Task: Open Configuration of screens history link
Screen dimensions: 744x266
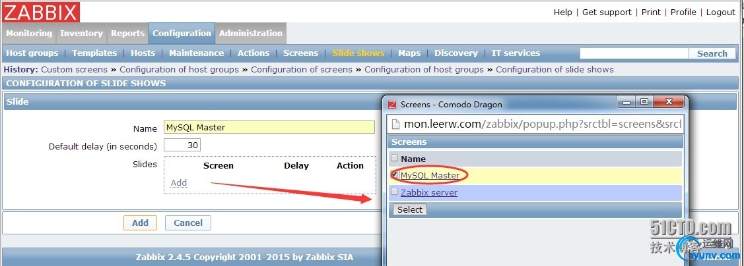Action: [x=301, y=70]
